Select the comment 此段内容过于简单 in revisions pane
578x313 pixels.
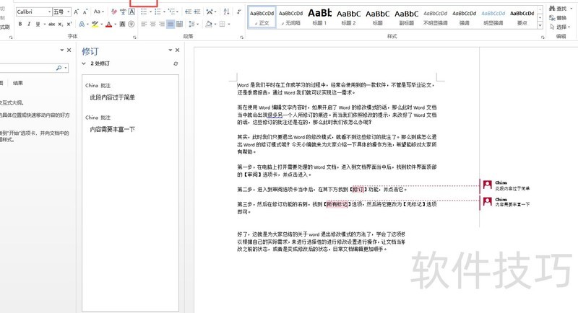112,97
